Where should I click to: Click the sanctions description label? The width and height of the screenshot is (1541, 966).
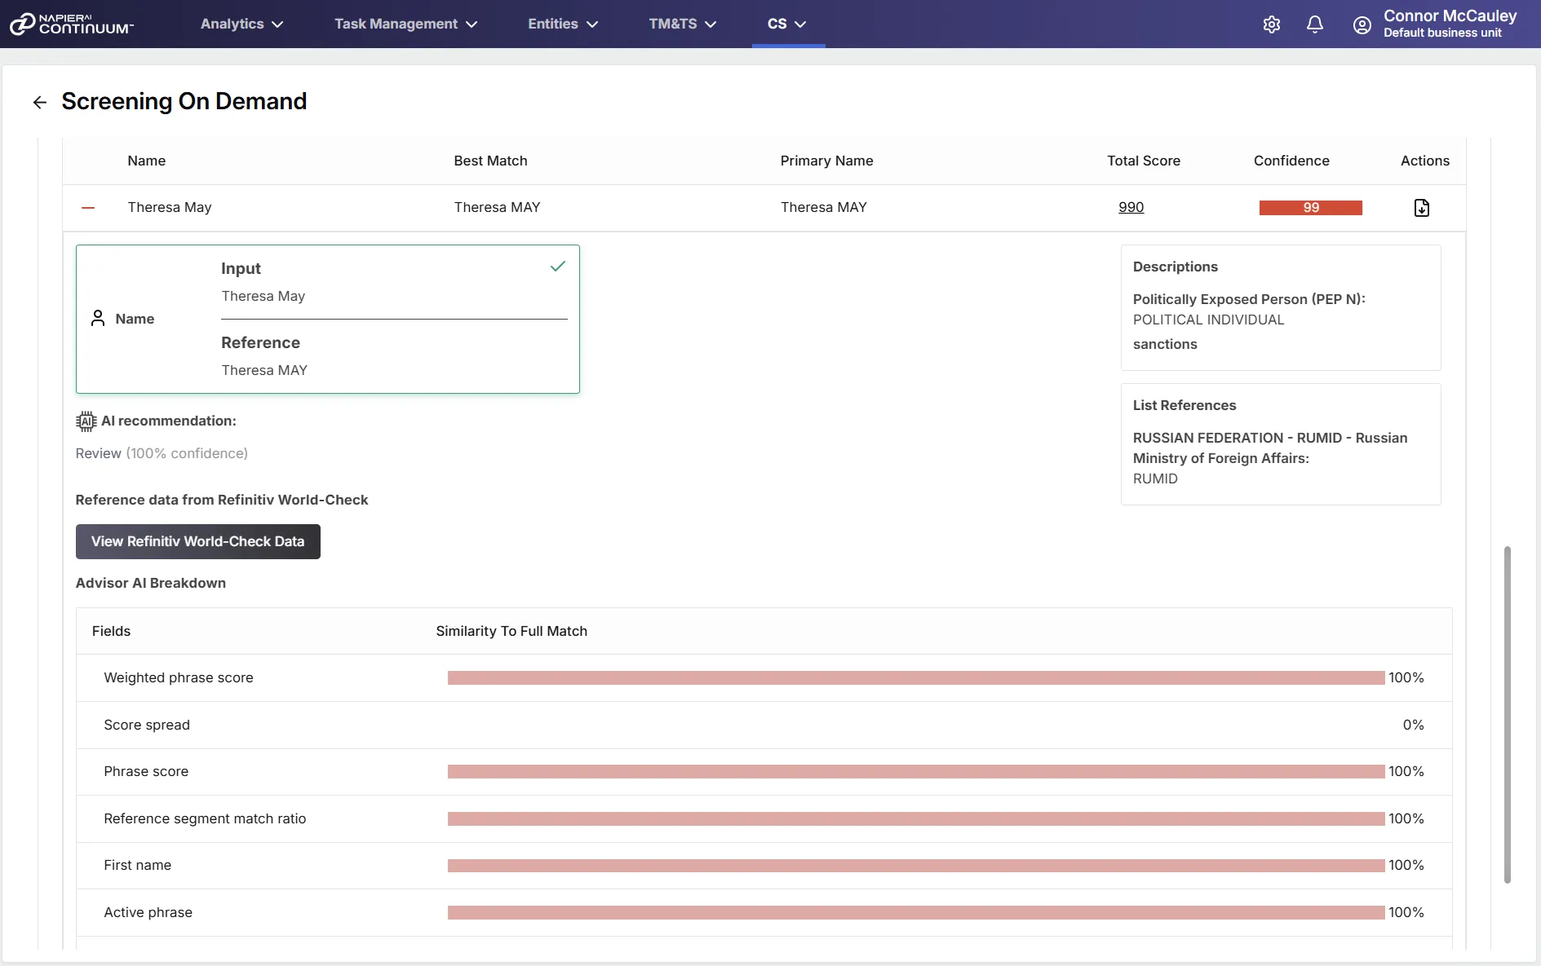tap(1164, 344)
